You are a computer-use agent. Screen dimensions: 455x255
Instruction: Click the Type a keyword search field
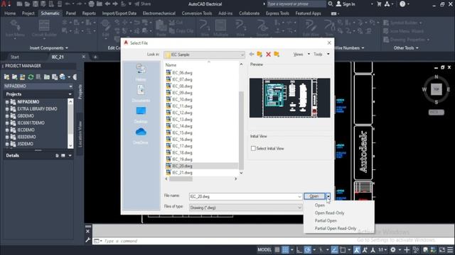296,4
